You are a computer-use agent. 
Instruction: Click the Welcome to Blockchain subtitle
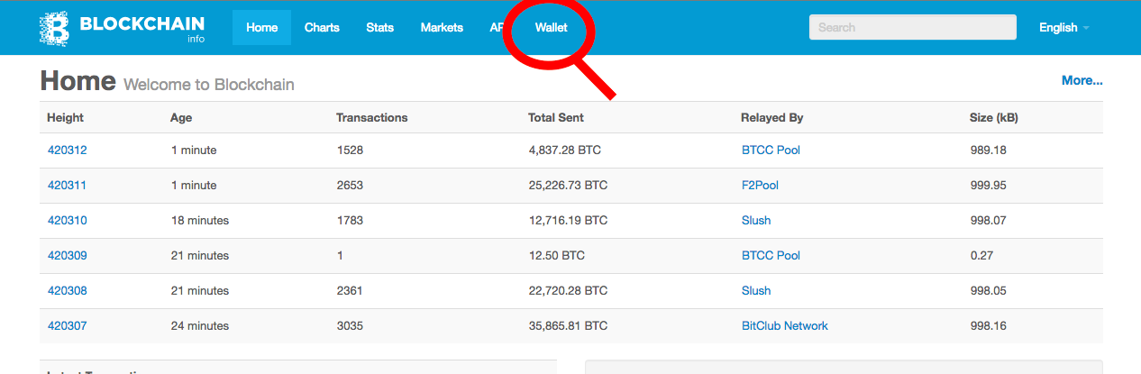[x=209, y=85]
